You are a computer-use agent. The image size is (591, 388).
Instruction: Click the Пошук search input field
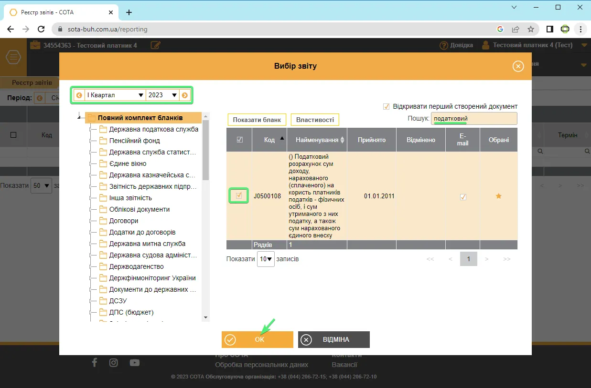coord(474,119)
